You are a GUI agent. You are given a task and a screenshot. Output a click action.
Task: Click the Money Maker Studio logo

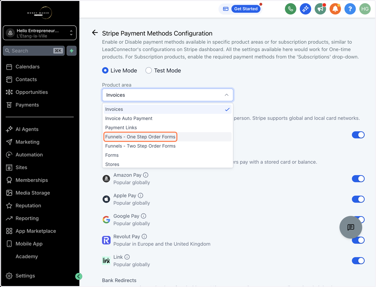tap(39, 13)
